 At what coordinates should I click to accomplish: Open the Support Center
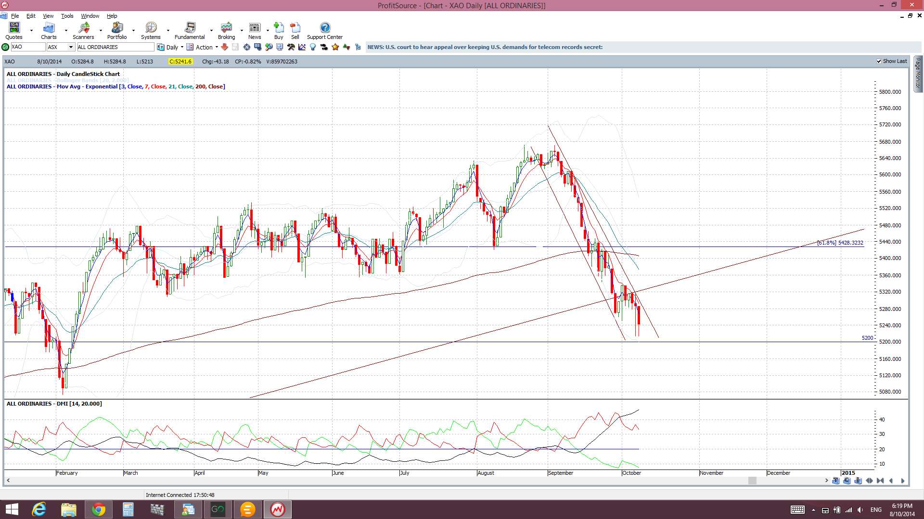[325, 31]
